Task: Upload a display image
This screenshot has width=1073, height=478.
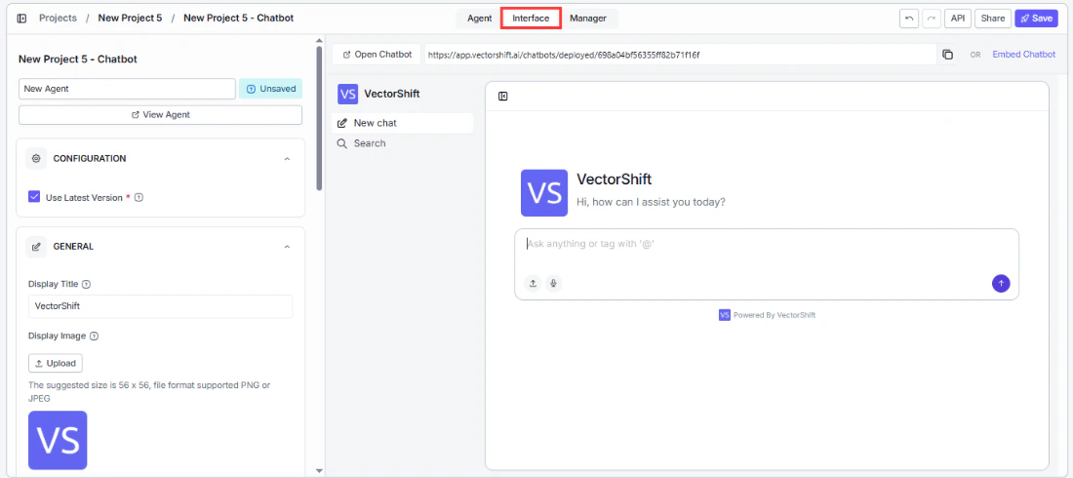Action: 56,363
